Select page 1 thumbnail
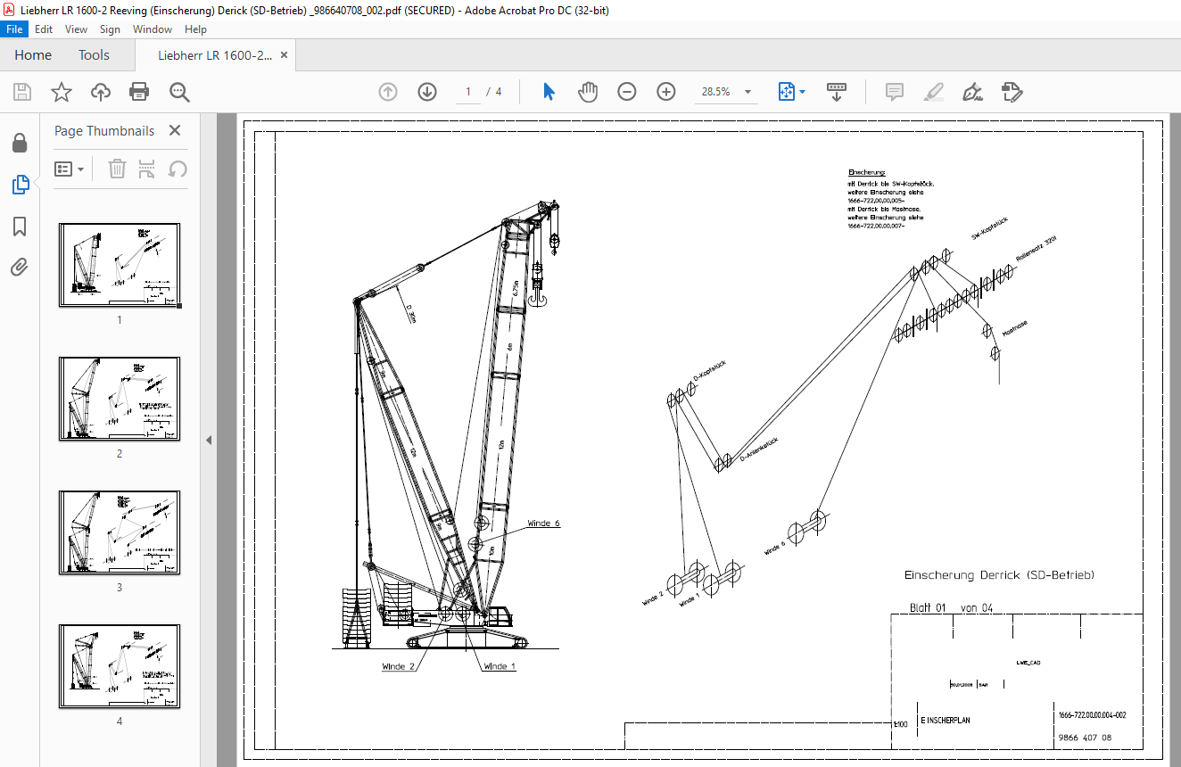1181x767 pixels. 120,265
